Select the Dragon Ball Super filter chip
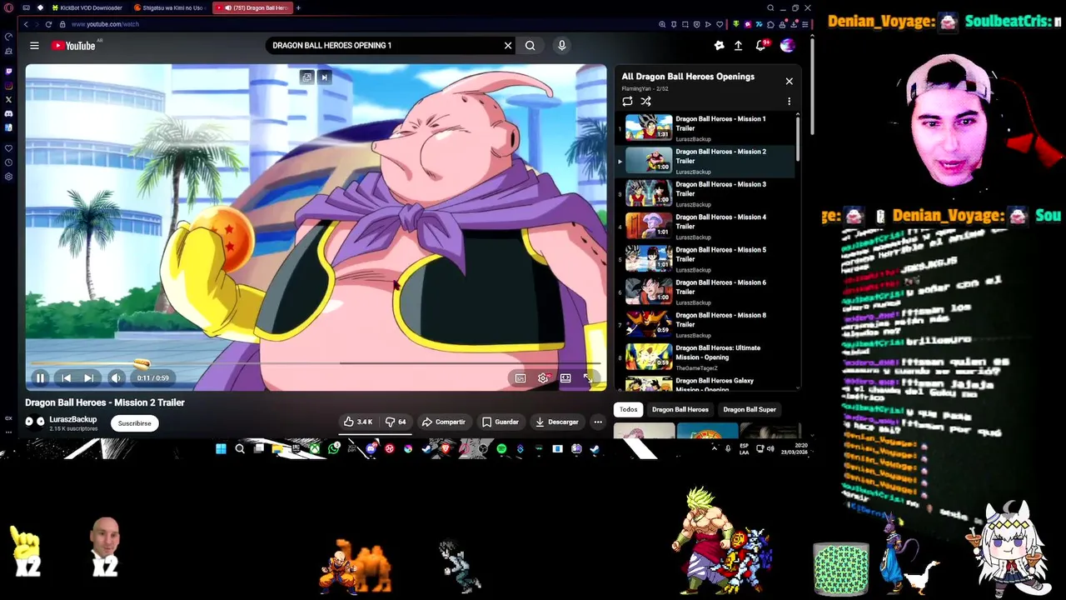1066x600 pixels. coord(750,410)
